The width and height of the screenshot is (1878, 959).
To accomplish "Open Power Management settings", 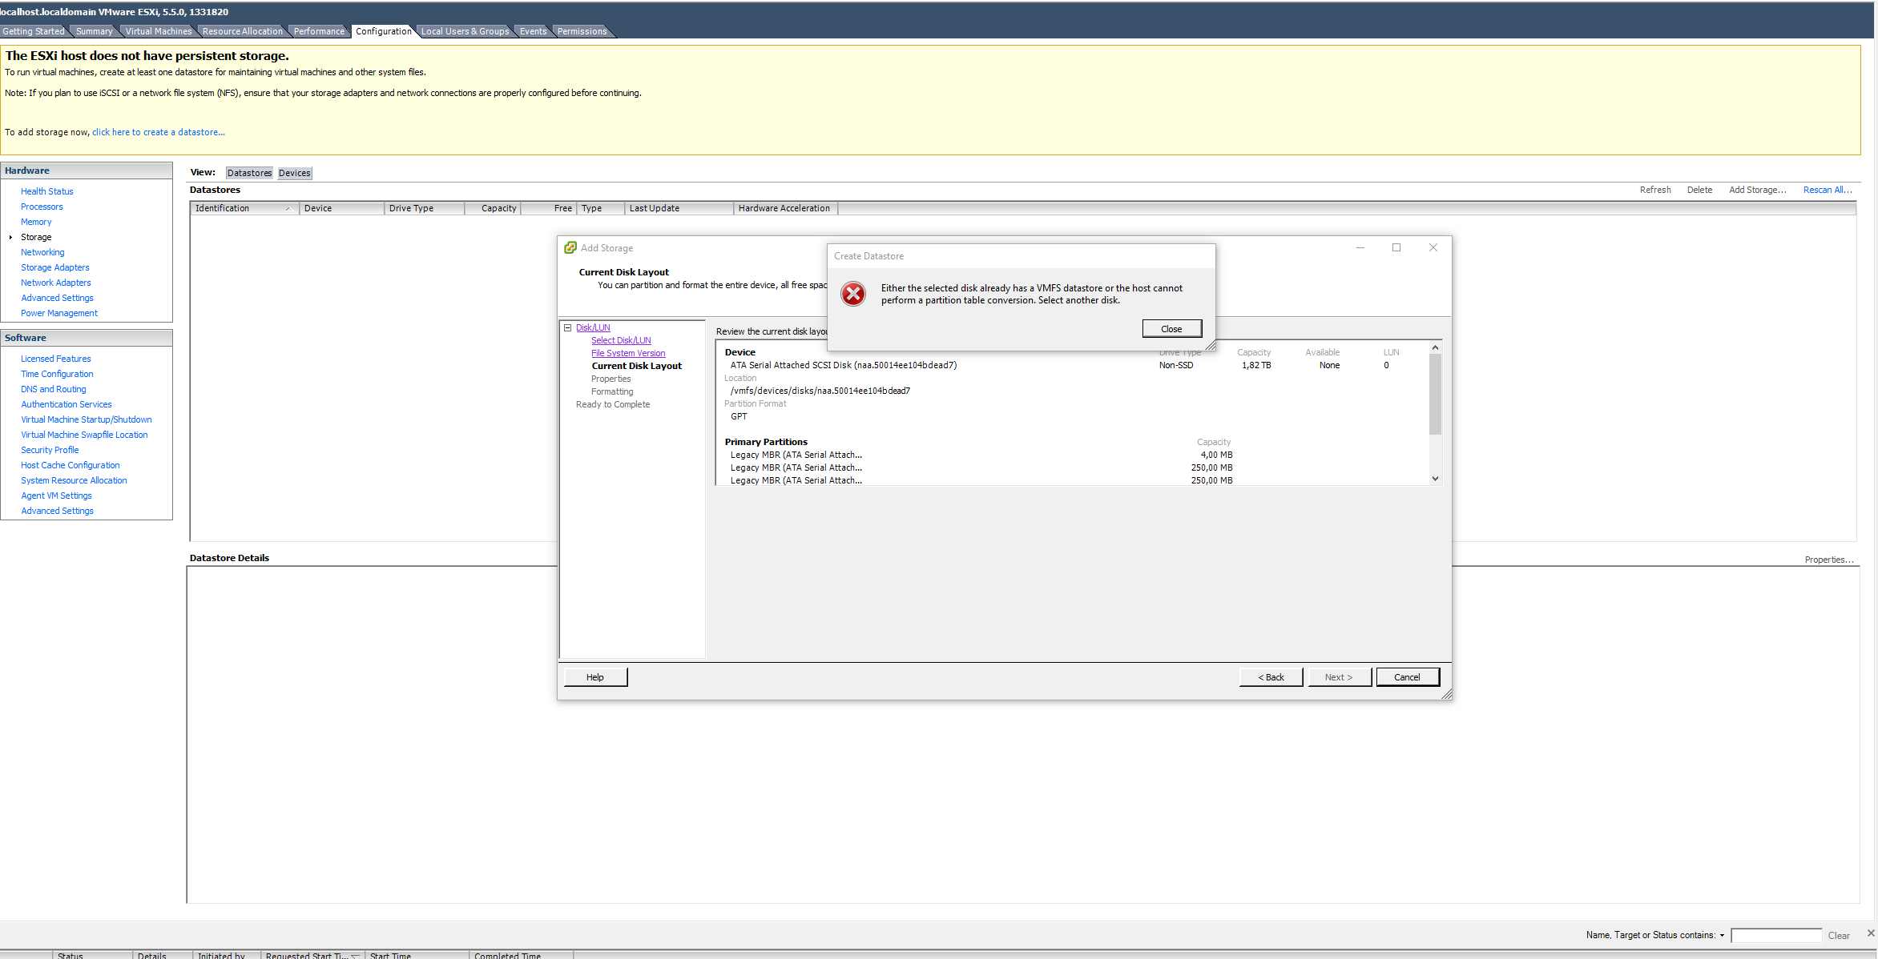I will tap(59, 313).
